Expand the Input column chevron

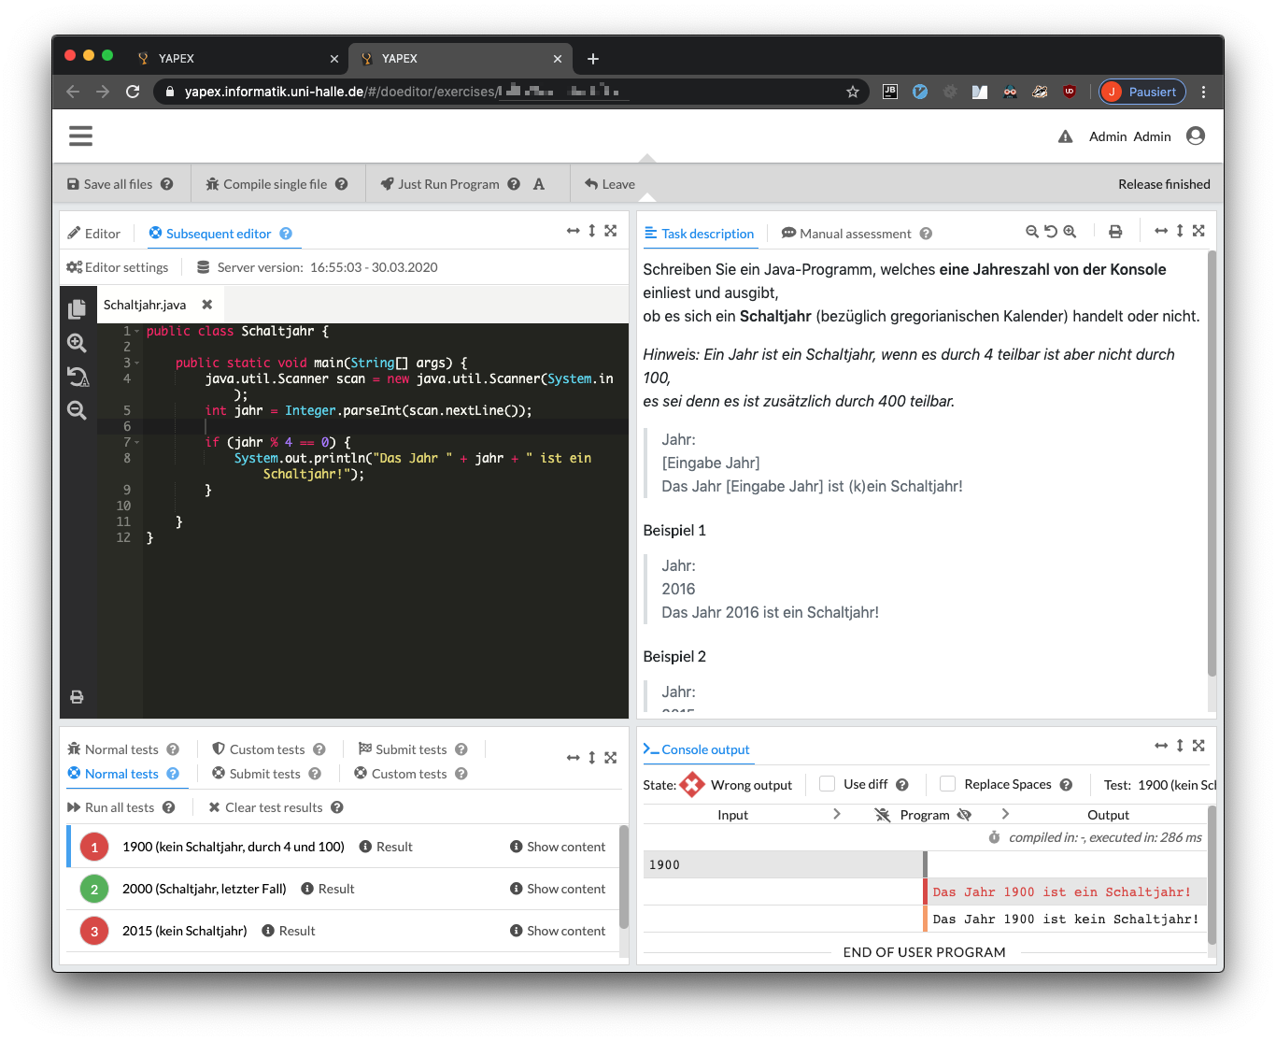pyautogui.click(x=836, y=814)
